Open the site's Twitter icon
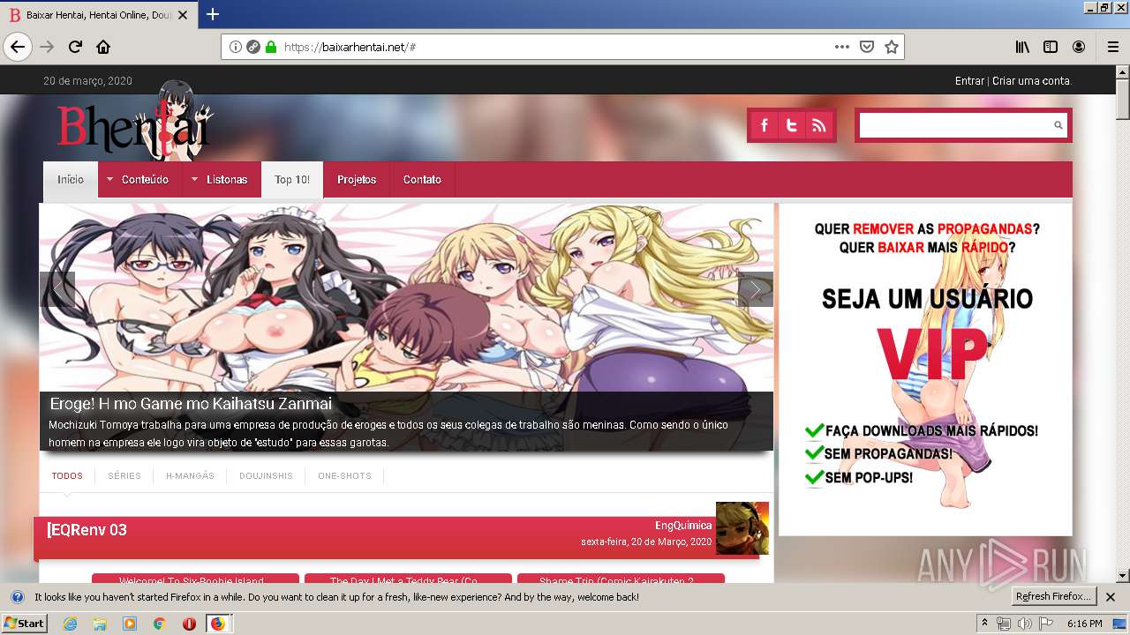The image size is (1130, 635). point(792,125)
